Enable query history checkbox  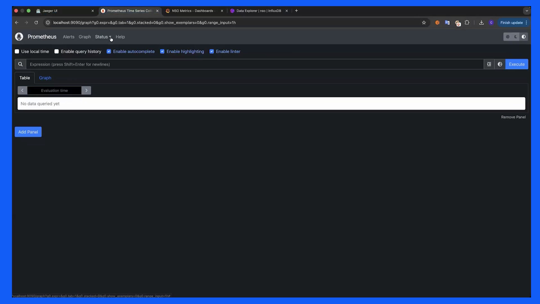coord(57,51)
